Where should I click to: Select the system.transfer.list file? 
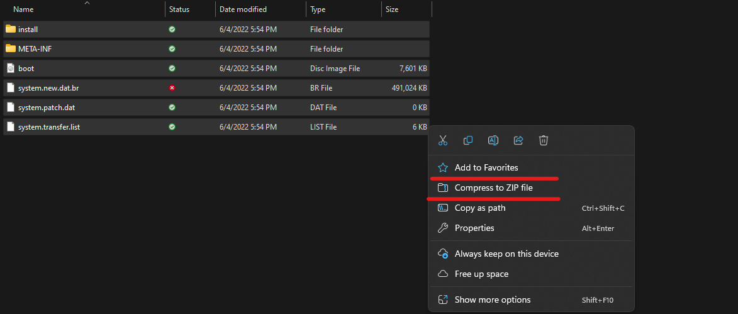[49, 126]
